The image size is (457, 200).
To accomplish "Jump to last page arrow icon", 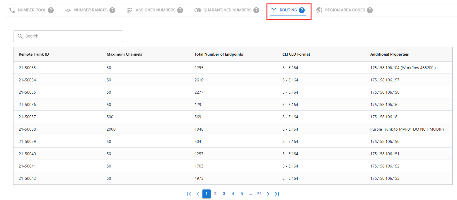I will pyautogui.click(x=277, y=194).
